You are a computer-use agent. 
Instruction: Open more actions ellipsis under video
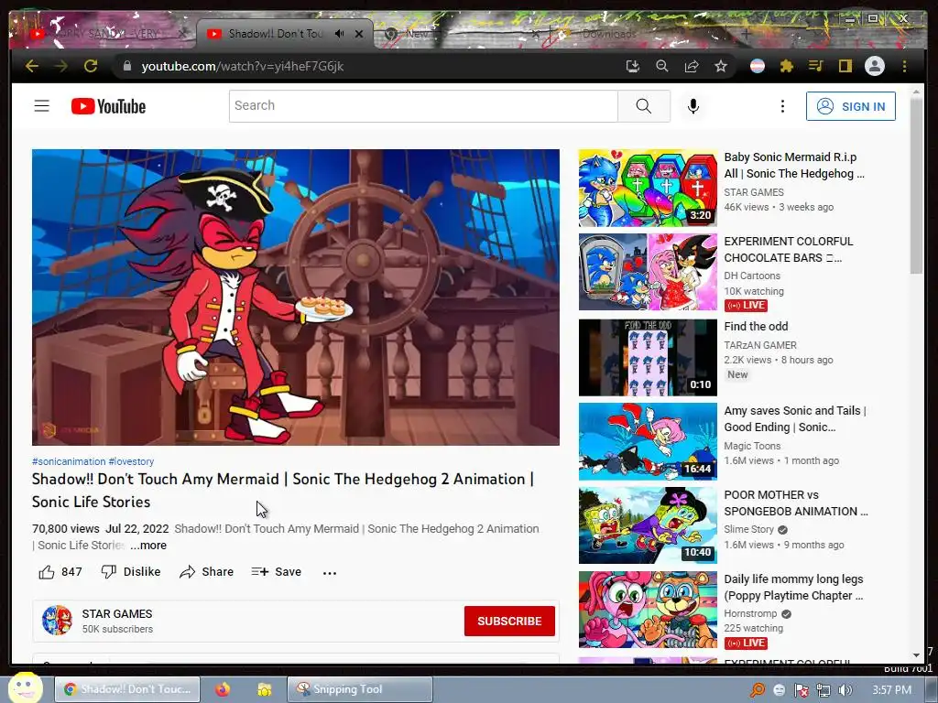[x=330, y=573]
